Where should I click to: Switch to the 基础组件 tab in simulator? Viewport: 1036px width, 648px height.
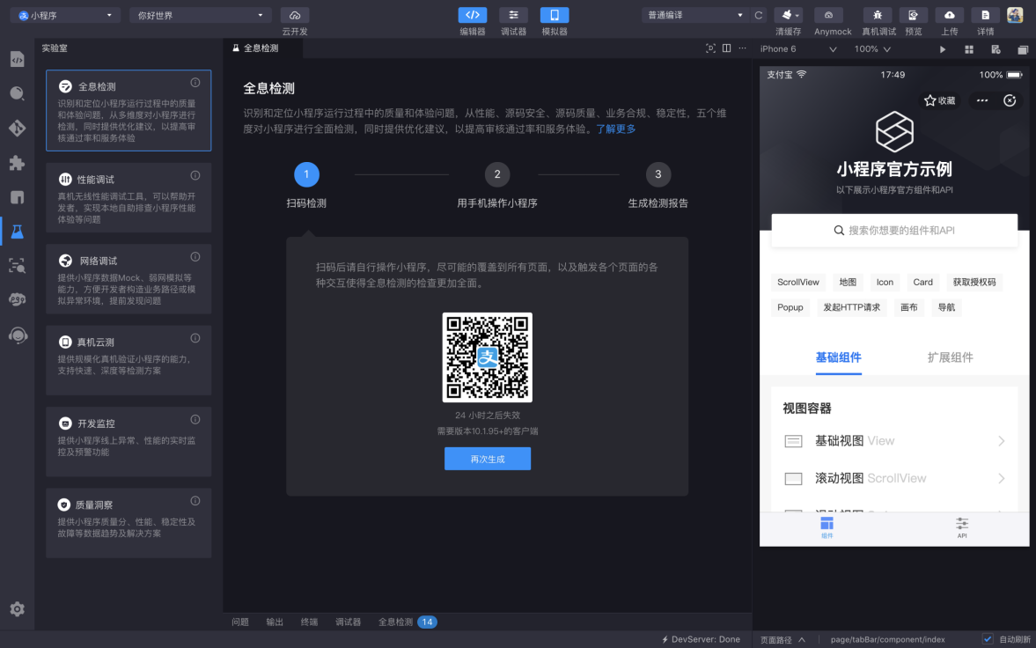839,357
